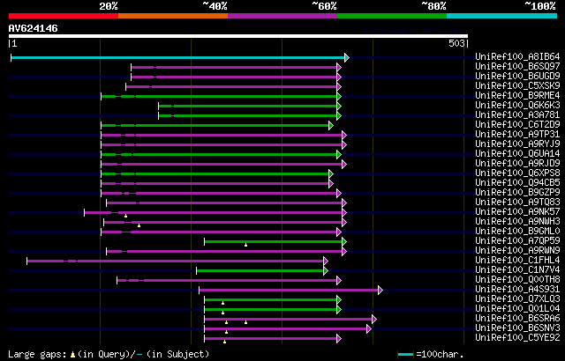
Task: Select the UniRef100_A9RYJ9 label
Action: pyautogui.click(x=517, y=144)
